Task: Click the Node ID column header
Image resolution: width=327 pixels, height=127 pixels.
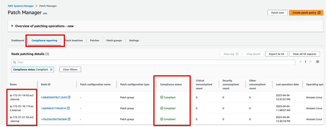Action: coord(46,84)
